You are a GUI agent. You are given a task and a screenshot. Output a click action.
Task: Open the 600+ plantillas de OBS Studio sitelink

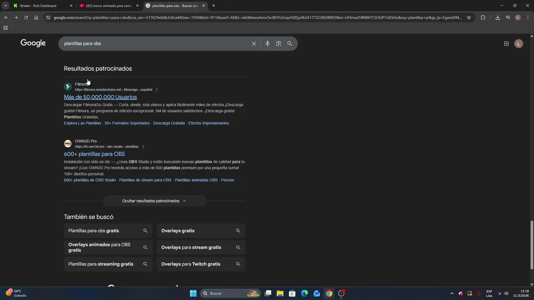click(x=90, y=180)
